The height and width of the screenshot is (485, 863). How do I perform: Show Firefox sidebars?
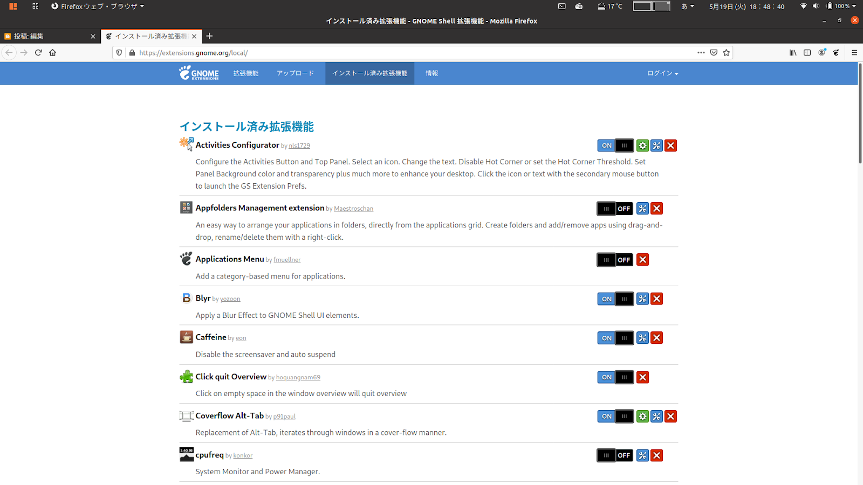pyautogui.click(x=807, y=52)
